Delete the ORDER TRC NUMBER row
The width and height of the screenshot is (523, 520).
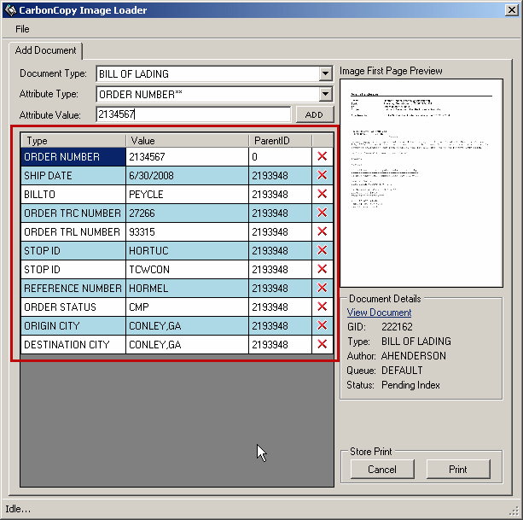[x=322, y=213]
